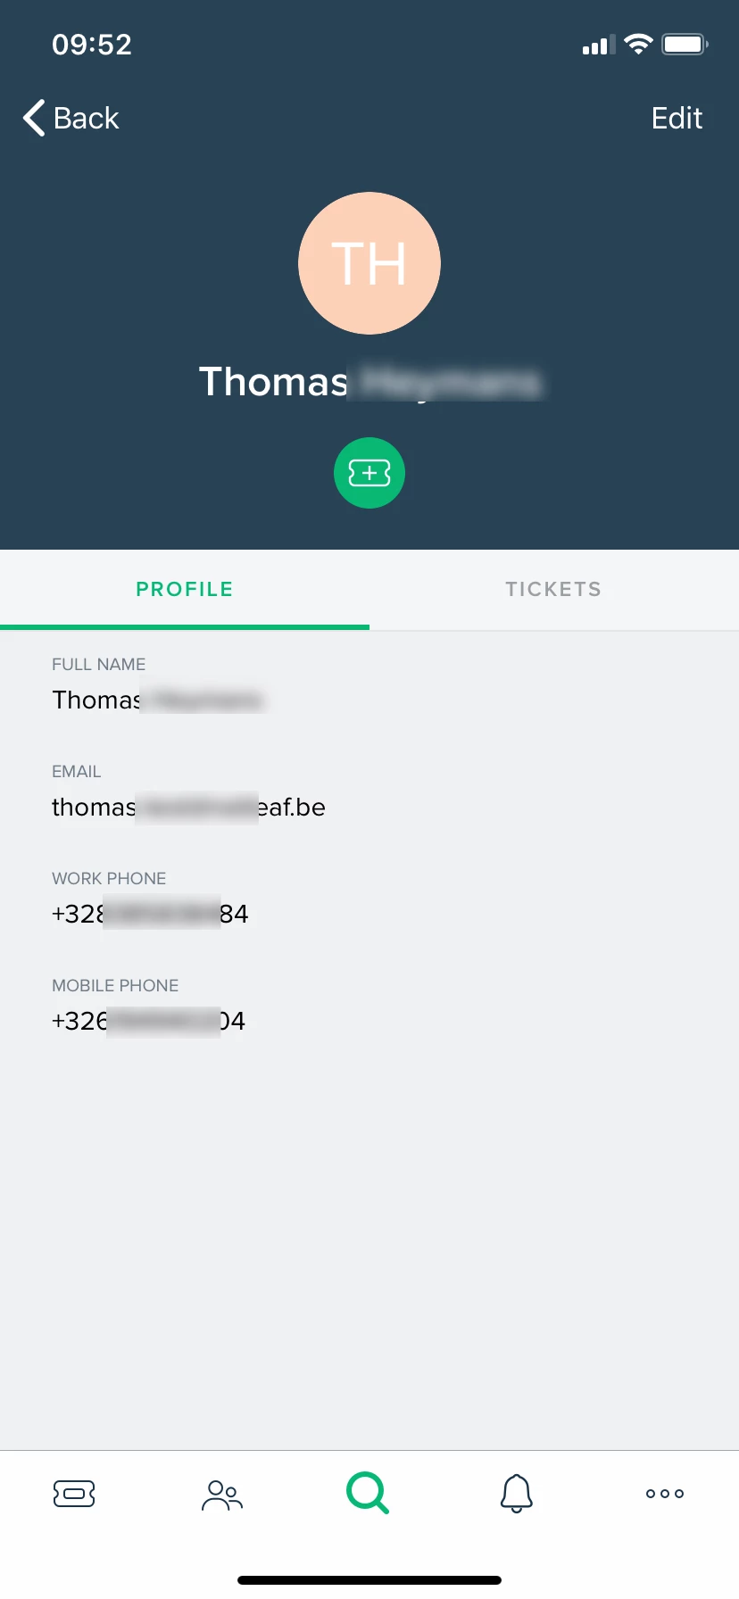Tap the home indicator bar
This screenshot has height=1599, width=739.
click(x=369, y=1580)
